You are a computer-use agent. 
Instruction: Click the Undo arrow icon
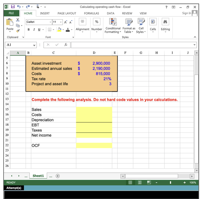[x=19, y=7]
